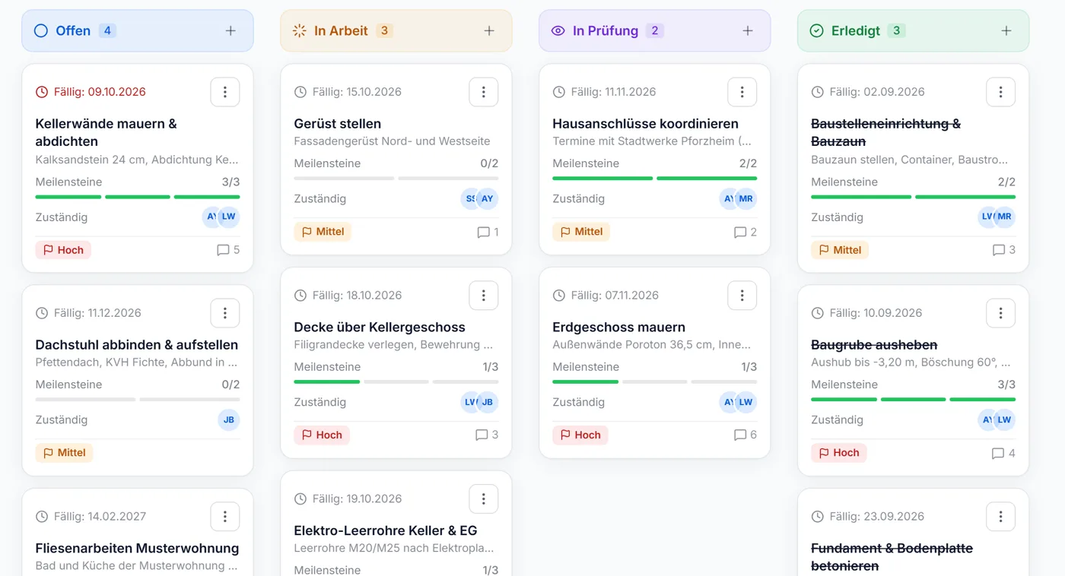Click JB avatar on Decke über Kellergeschoss card
The image size is (1065, 576).
[x=488, y=402]
